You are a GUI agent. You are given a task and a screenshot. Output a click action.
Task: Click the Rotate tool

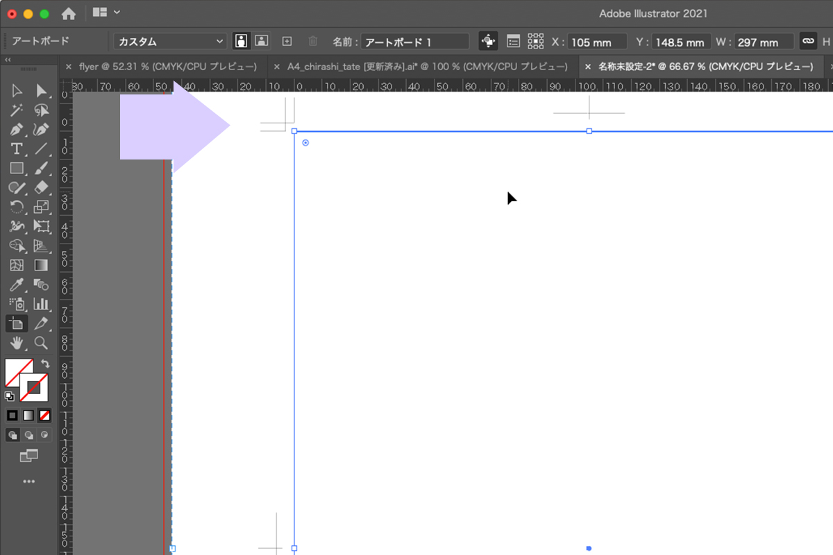click(x=17, y=207)
